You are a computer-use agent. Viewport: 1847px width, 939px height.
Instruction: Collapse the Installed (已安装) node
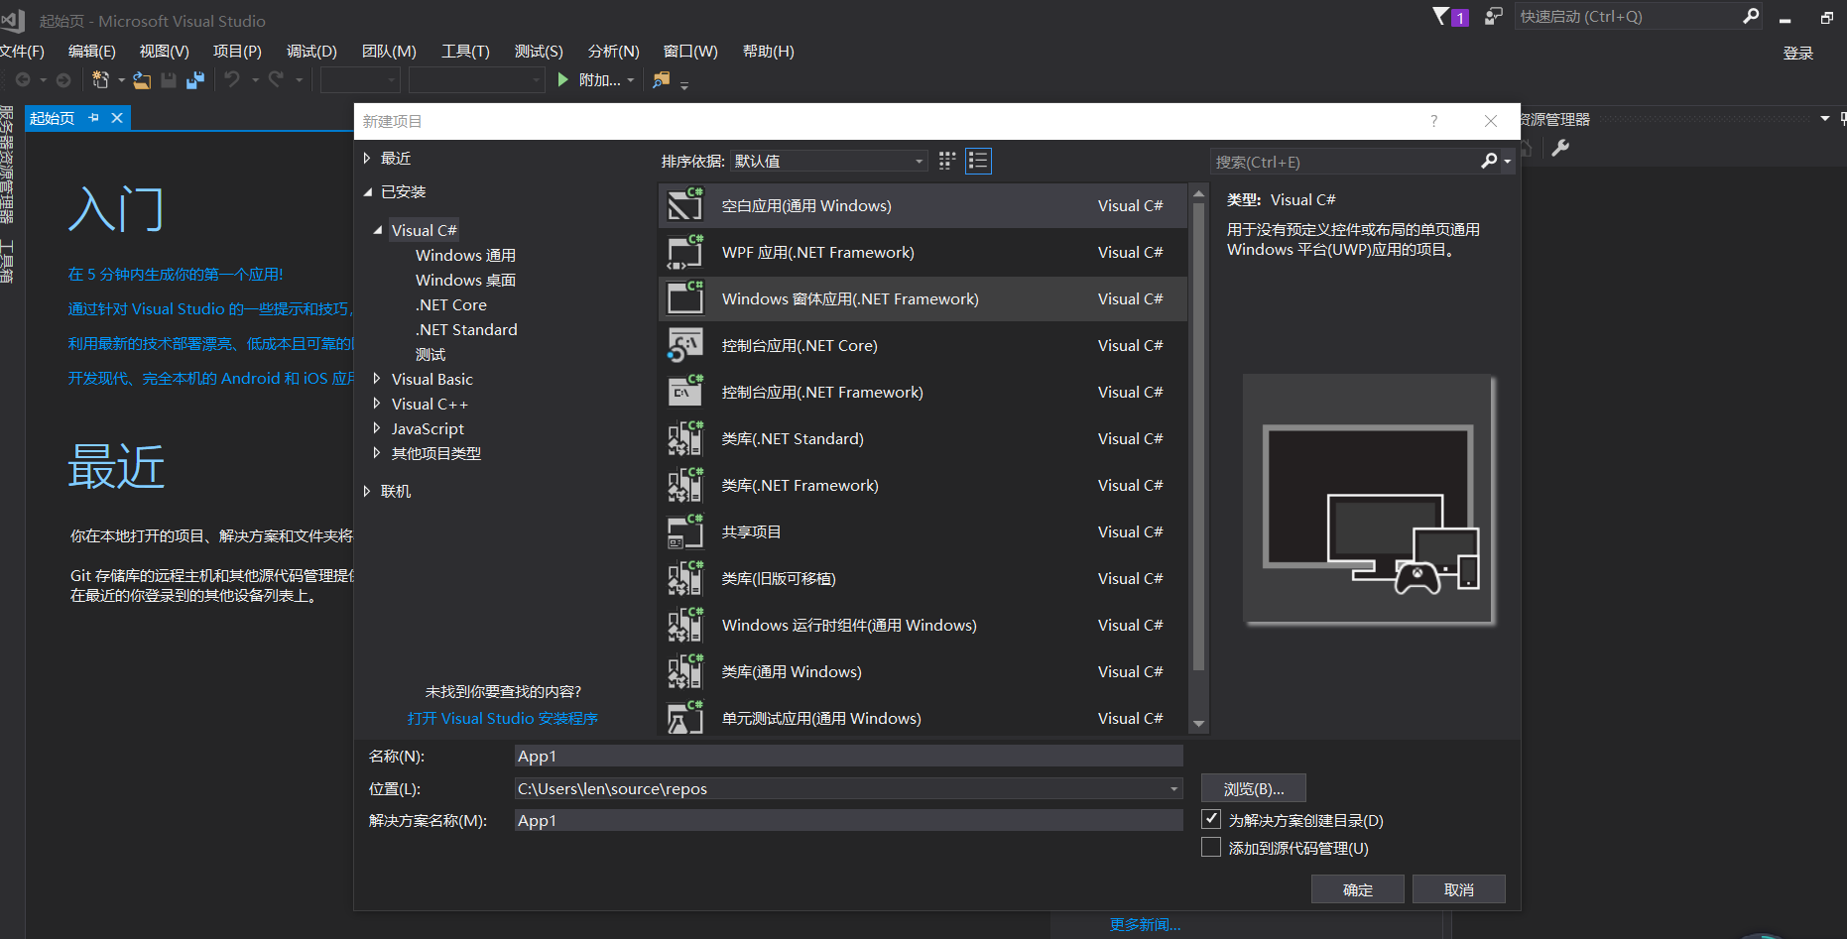click(367, 191)
